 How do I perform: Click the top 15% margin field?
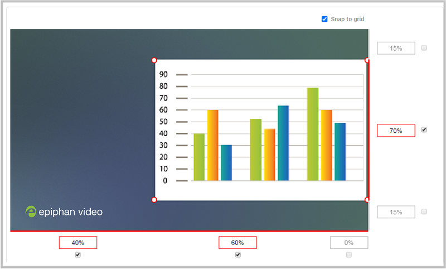tap(396, 48)
